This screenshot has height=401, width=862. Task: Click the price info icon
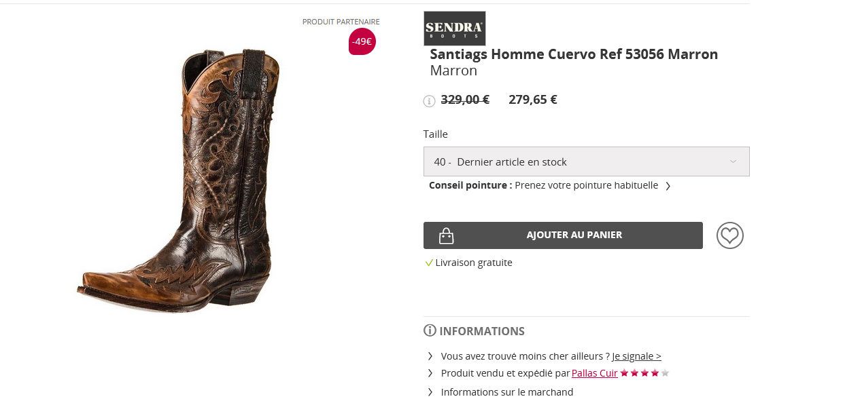click(429, 101)
